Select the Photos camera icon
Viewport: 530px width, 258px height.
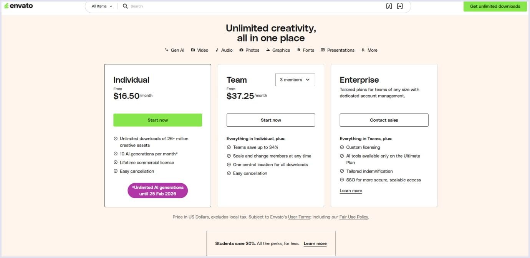click(241, 50)
